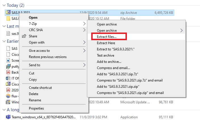Viewport: 200px width, 120px height.
Task: Click the 6,495,726 KB size value
Action: (x=164, y=13)
